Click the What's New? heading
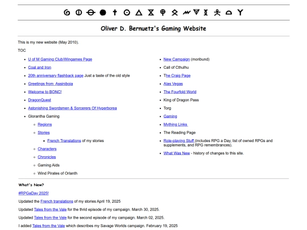307x230 pixels. (31, 185)
